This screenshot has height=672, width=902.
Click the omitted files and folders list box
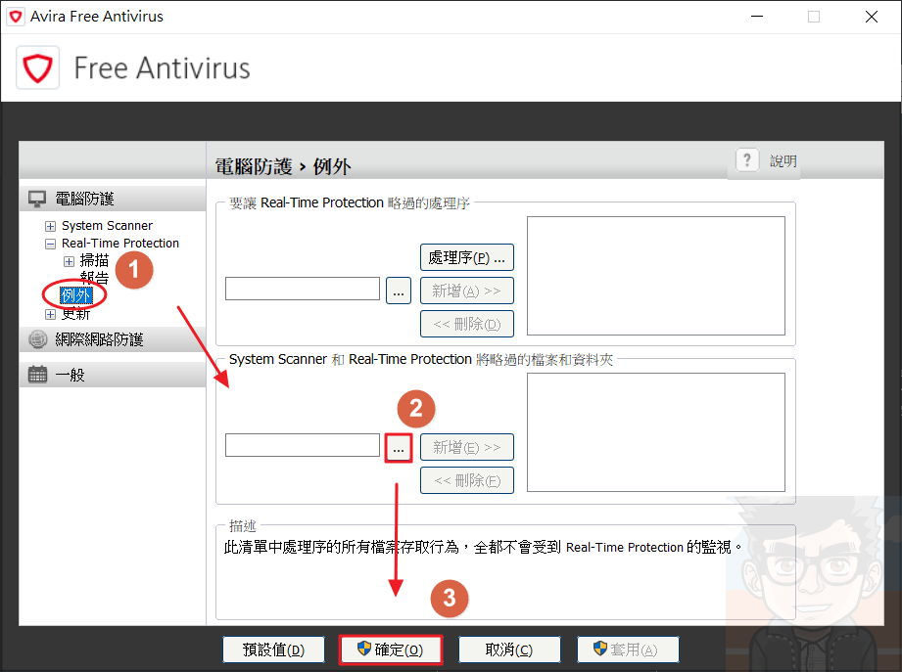tap(656, 432)
